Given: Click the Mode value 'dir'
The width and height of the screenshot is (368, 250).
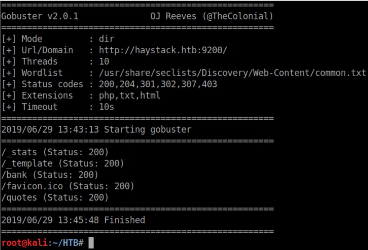Looking at the screenshot, I should 107,39.
